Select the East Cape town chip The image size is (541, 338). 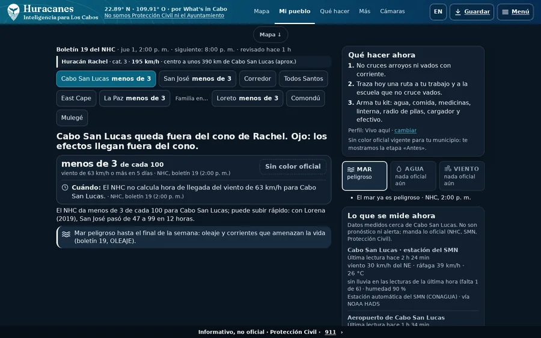pyautogui.click(x=76, y=99)
